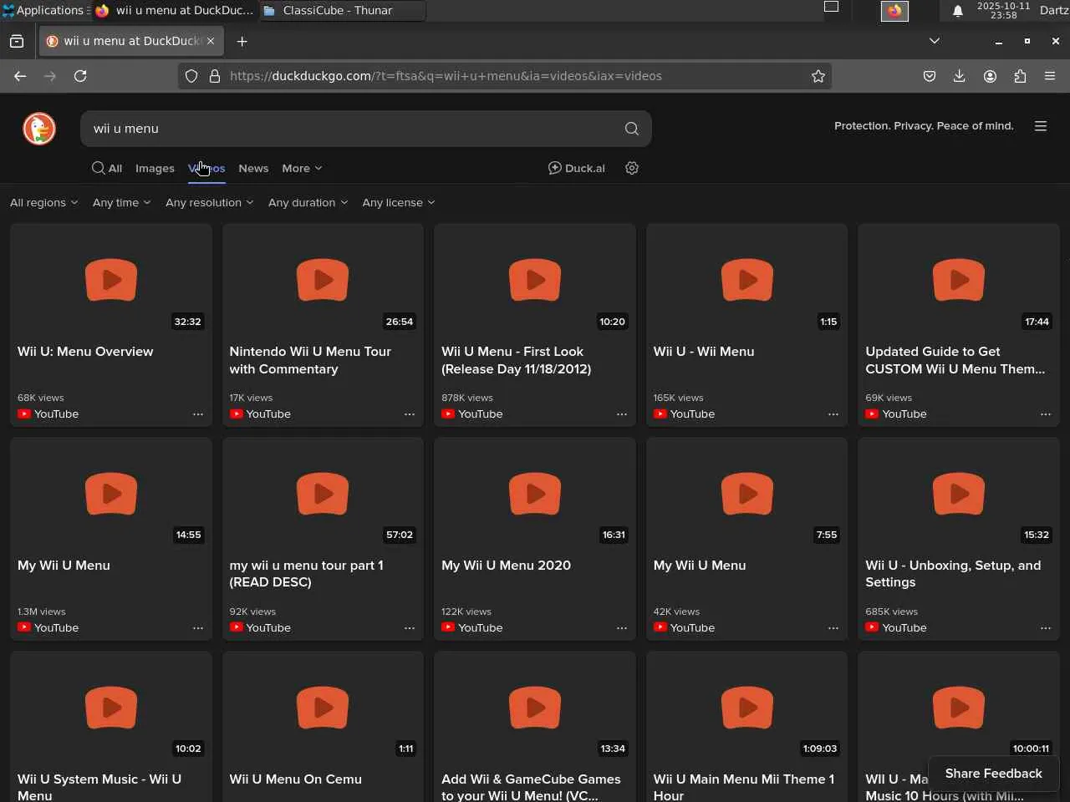1070x802 pixels.
Task: Open options for my wii u menu tour part 1
Action: click(410, 628)
